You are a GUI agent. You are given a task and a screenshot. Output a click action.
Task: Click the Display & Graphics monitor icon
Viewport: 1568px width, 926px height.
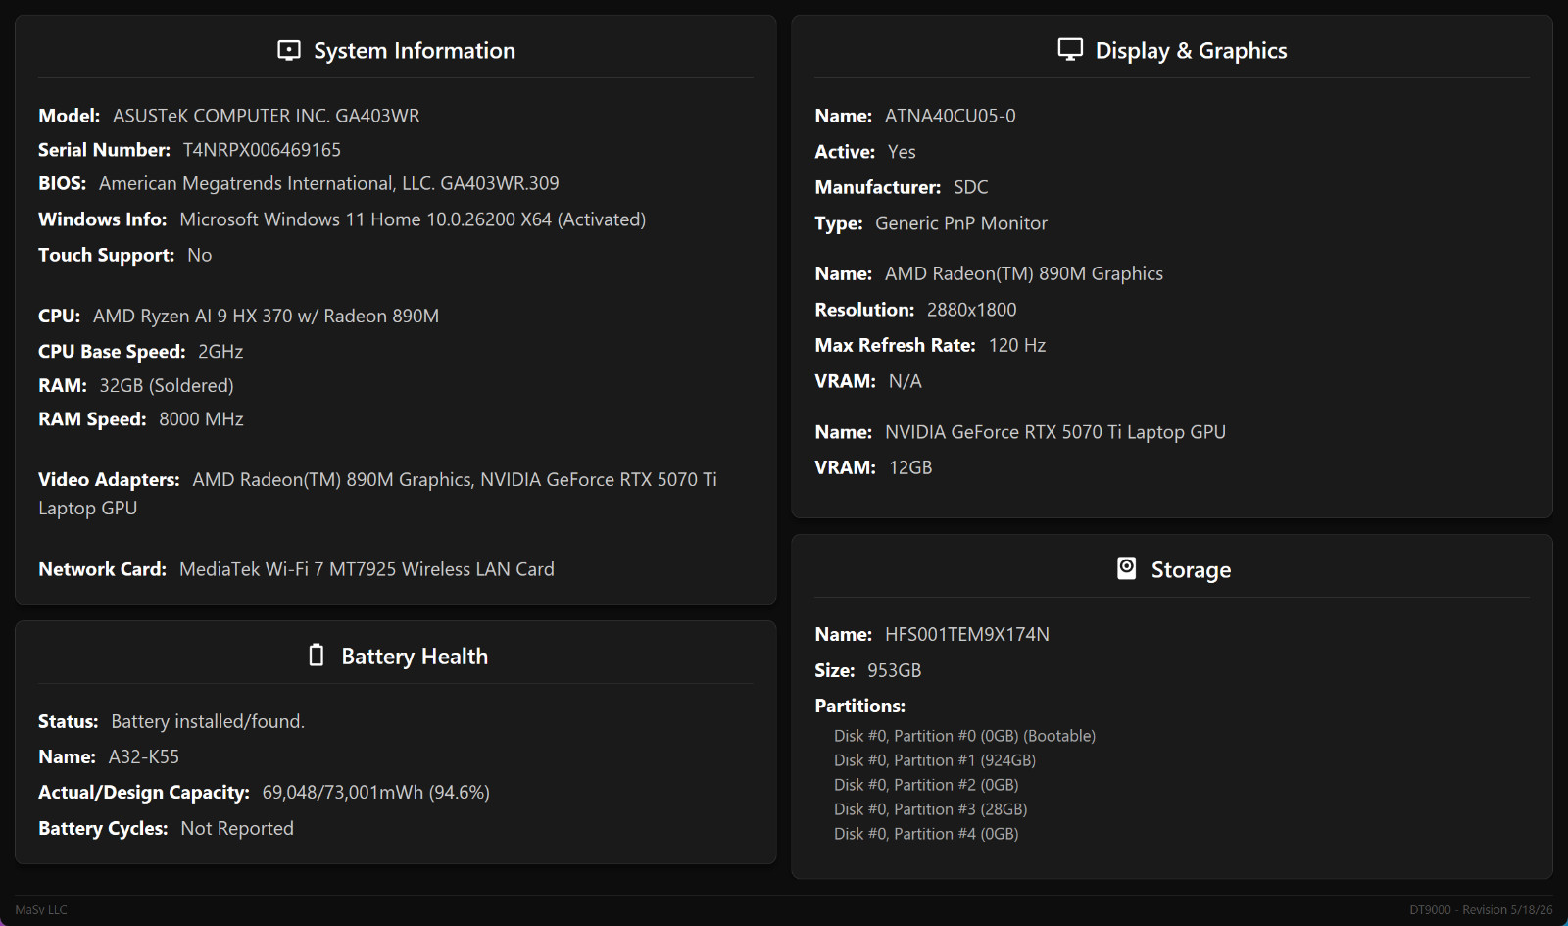click(1070, 49)
